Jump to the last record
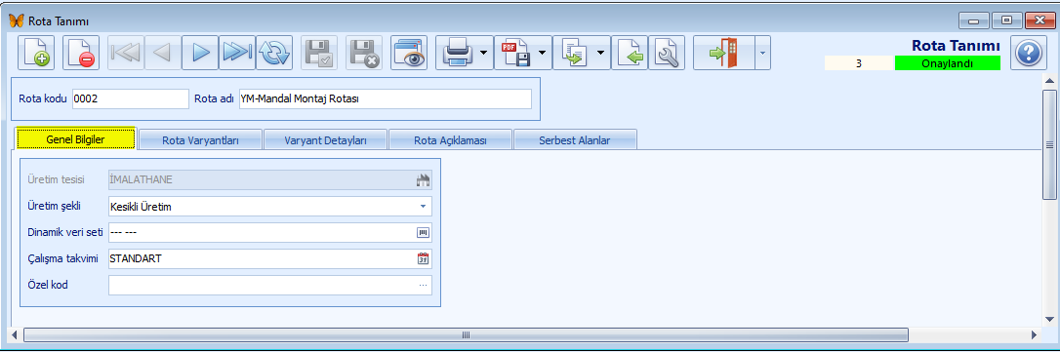The image size is (1060, 352). point(237,53)
